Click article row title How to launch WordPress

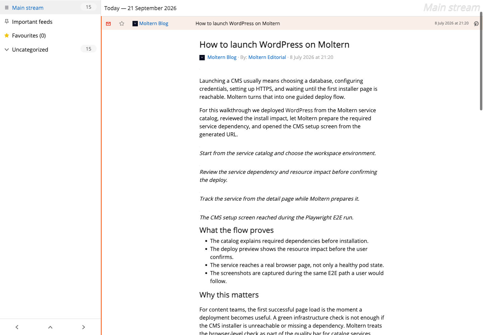(238, 23)
